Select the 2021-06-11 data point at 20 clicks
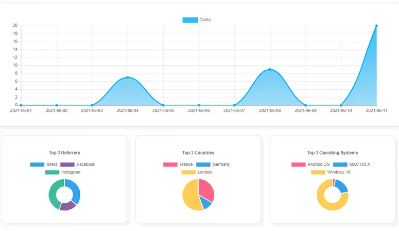Image resolution: width=399 pixels, height=231 pixels. coord(377,26)
